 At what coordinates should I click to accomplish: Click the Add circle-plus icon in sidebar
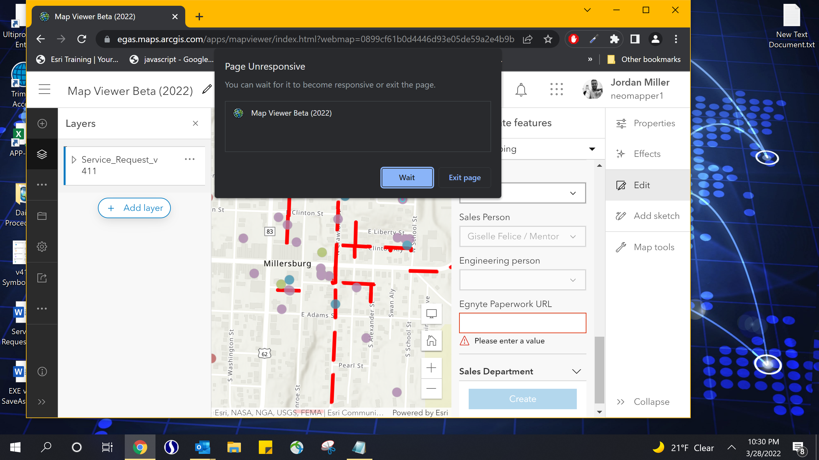pyautogui.click(x=42, y=124)
